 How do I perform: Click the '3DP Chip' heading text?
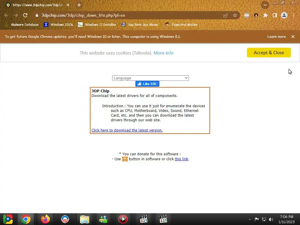100,91
